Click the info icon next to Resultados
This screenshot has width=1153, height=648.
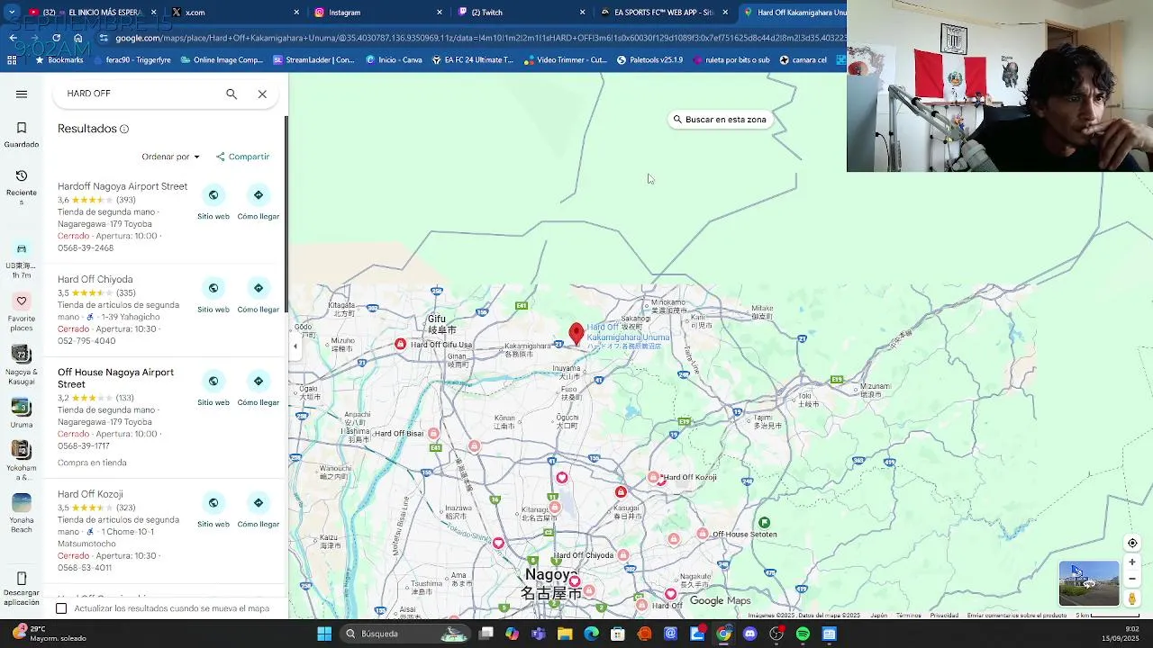[x=124, y=129]
